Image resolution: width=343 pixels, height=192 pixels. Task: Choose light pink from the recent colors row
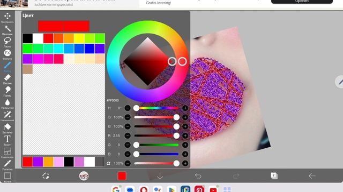click(58, 162)
